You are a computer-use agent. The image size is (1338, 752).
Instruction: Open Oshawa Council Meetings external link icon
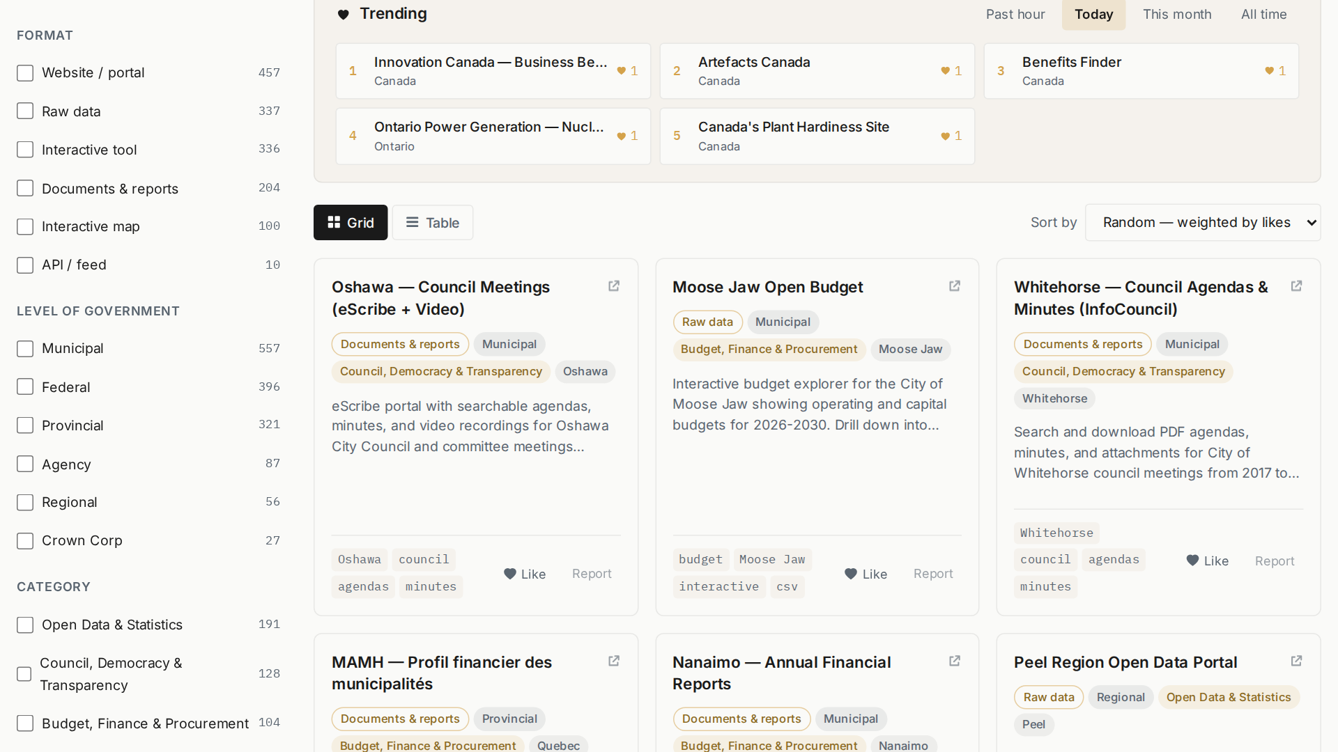(614, 286)
